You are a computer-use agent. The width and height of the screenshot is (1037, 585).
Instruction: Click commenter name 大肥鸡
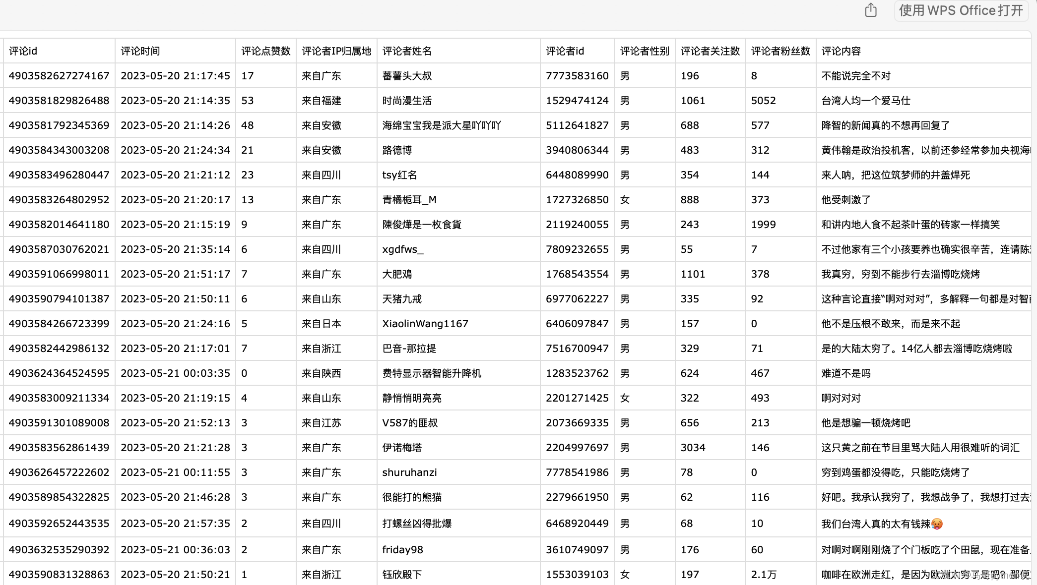[397, 274]
